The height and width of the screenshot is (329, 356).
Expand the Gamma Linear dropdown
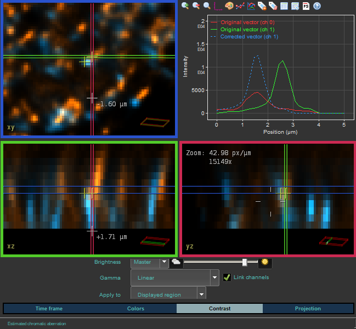tap(215, 278)
